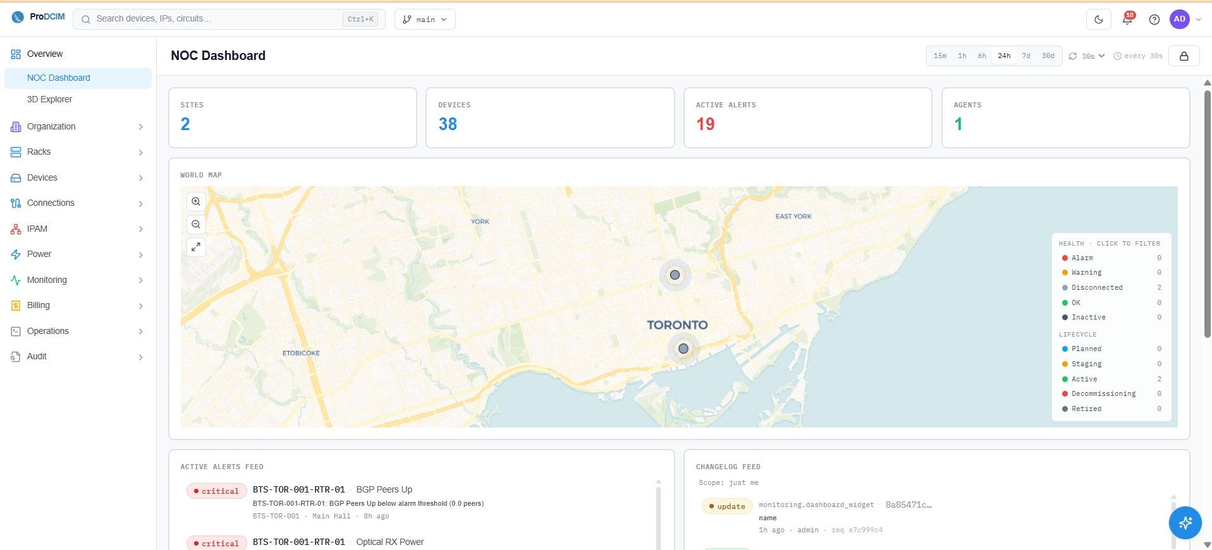
Task: Filter map by Warning health
Action: point(1111,273)
